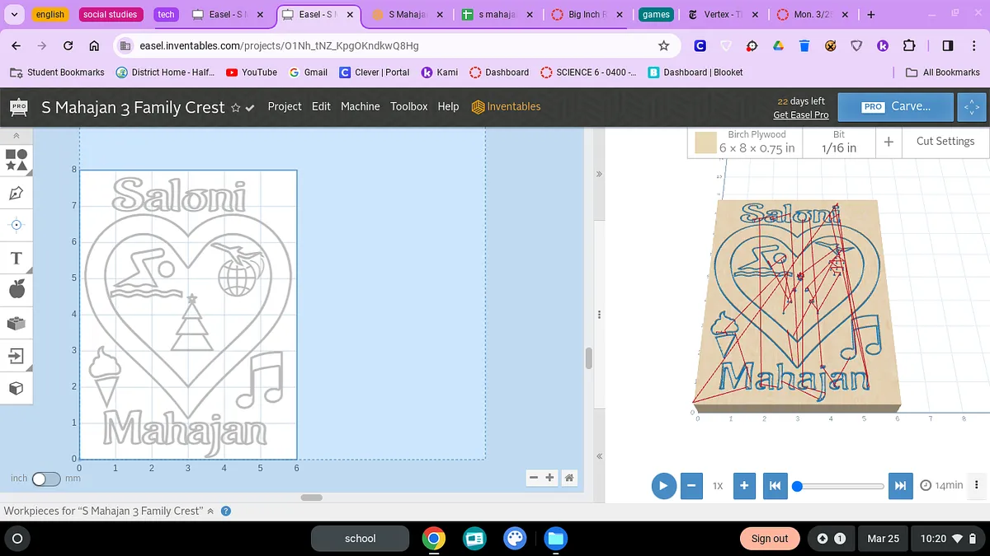Screen dimensions: 990x556
Task: Click the address bar URL
Action: pyautogui.click(x=280, y=46)
